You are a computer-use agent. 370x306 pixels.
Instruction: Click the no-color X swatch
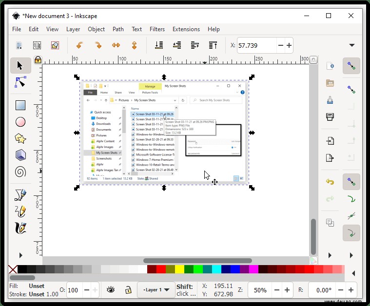click(x=13, y=269)
